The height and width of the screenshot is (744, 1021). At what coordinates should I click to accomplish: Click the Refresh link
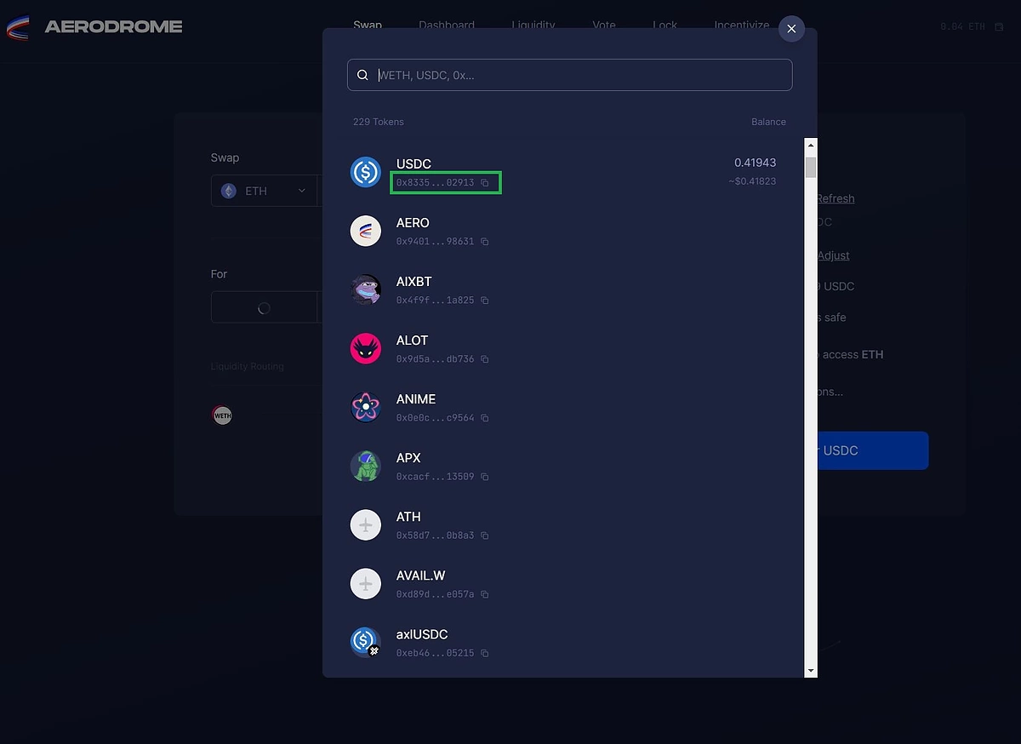[x=835, y=198]
